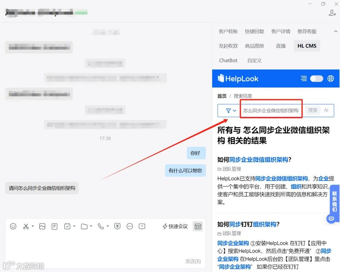Viewport: 340px width, 272px height.
Task: Flip the toggle switch in HelpLook header
Action: tap(316, 79)
